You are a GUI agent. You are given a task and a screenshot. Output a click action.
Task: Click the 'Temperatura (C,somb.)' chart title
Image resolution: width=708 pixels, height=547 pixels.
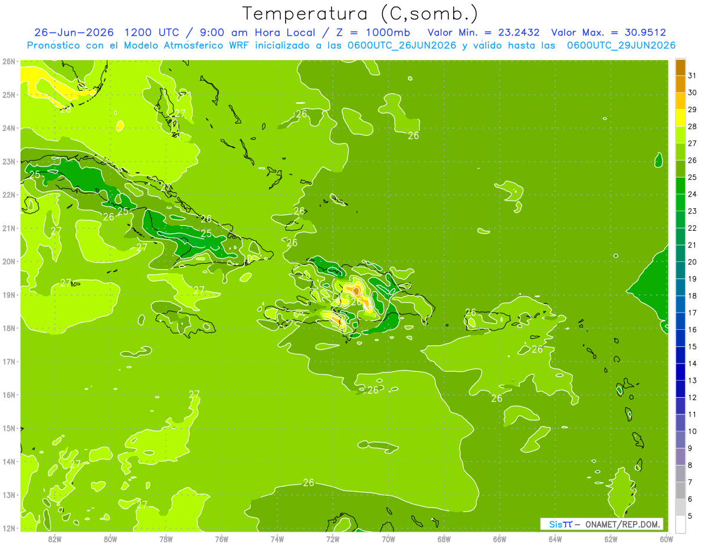pyautogui.click(x=360, y=14)
